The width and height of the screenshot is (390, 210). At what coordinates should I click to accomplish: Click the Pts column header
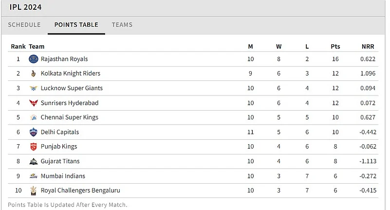335,47
